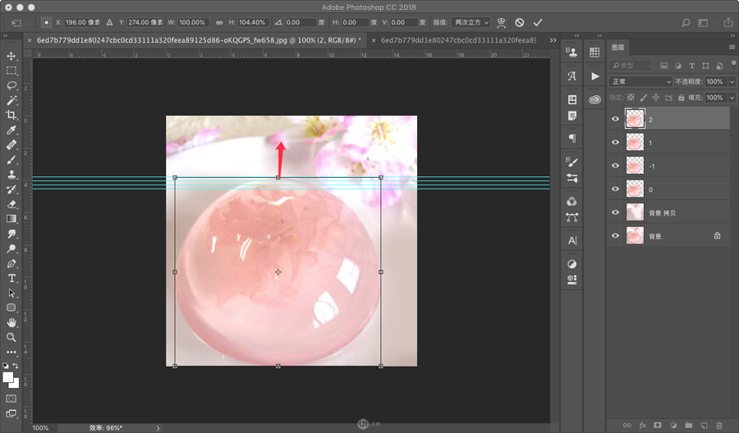Pick the Lasso tool
Image resolution: width=739 pixels, height=433 pixels.
point(11,85)
